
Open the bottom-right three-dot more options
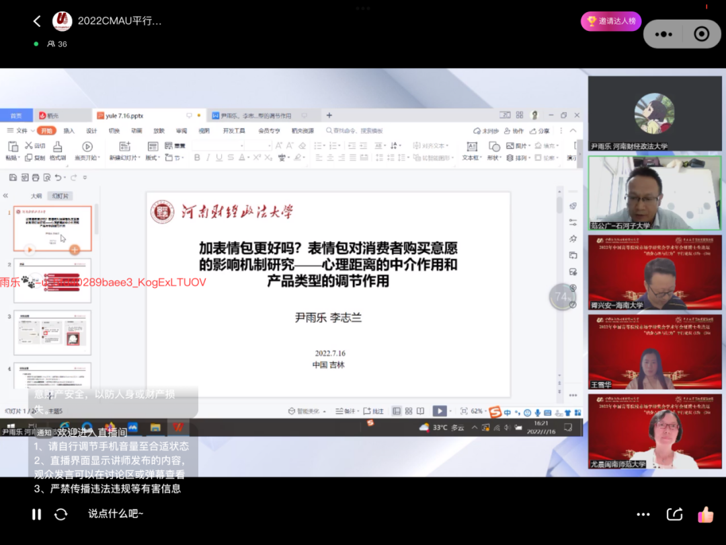pos(643,515)
